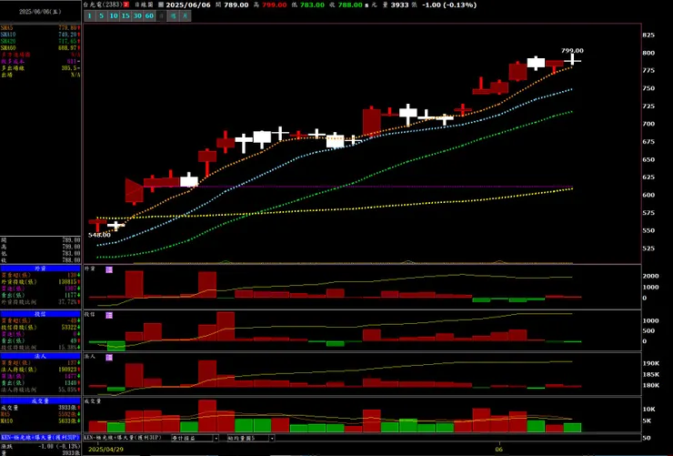Click the blue 成交量 panel header
The image size is (673, 456).
40,401
